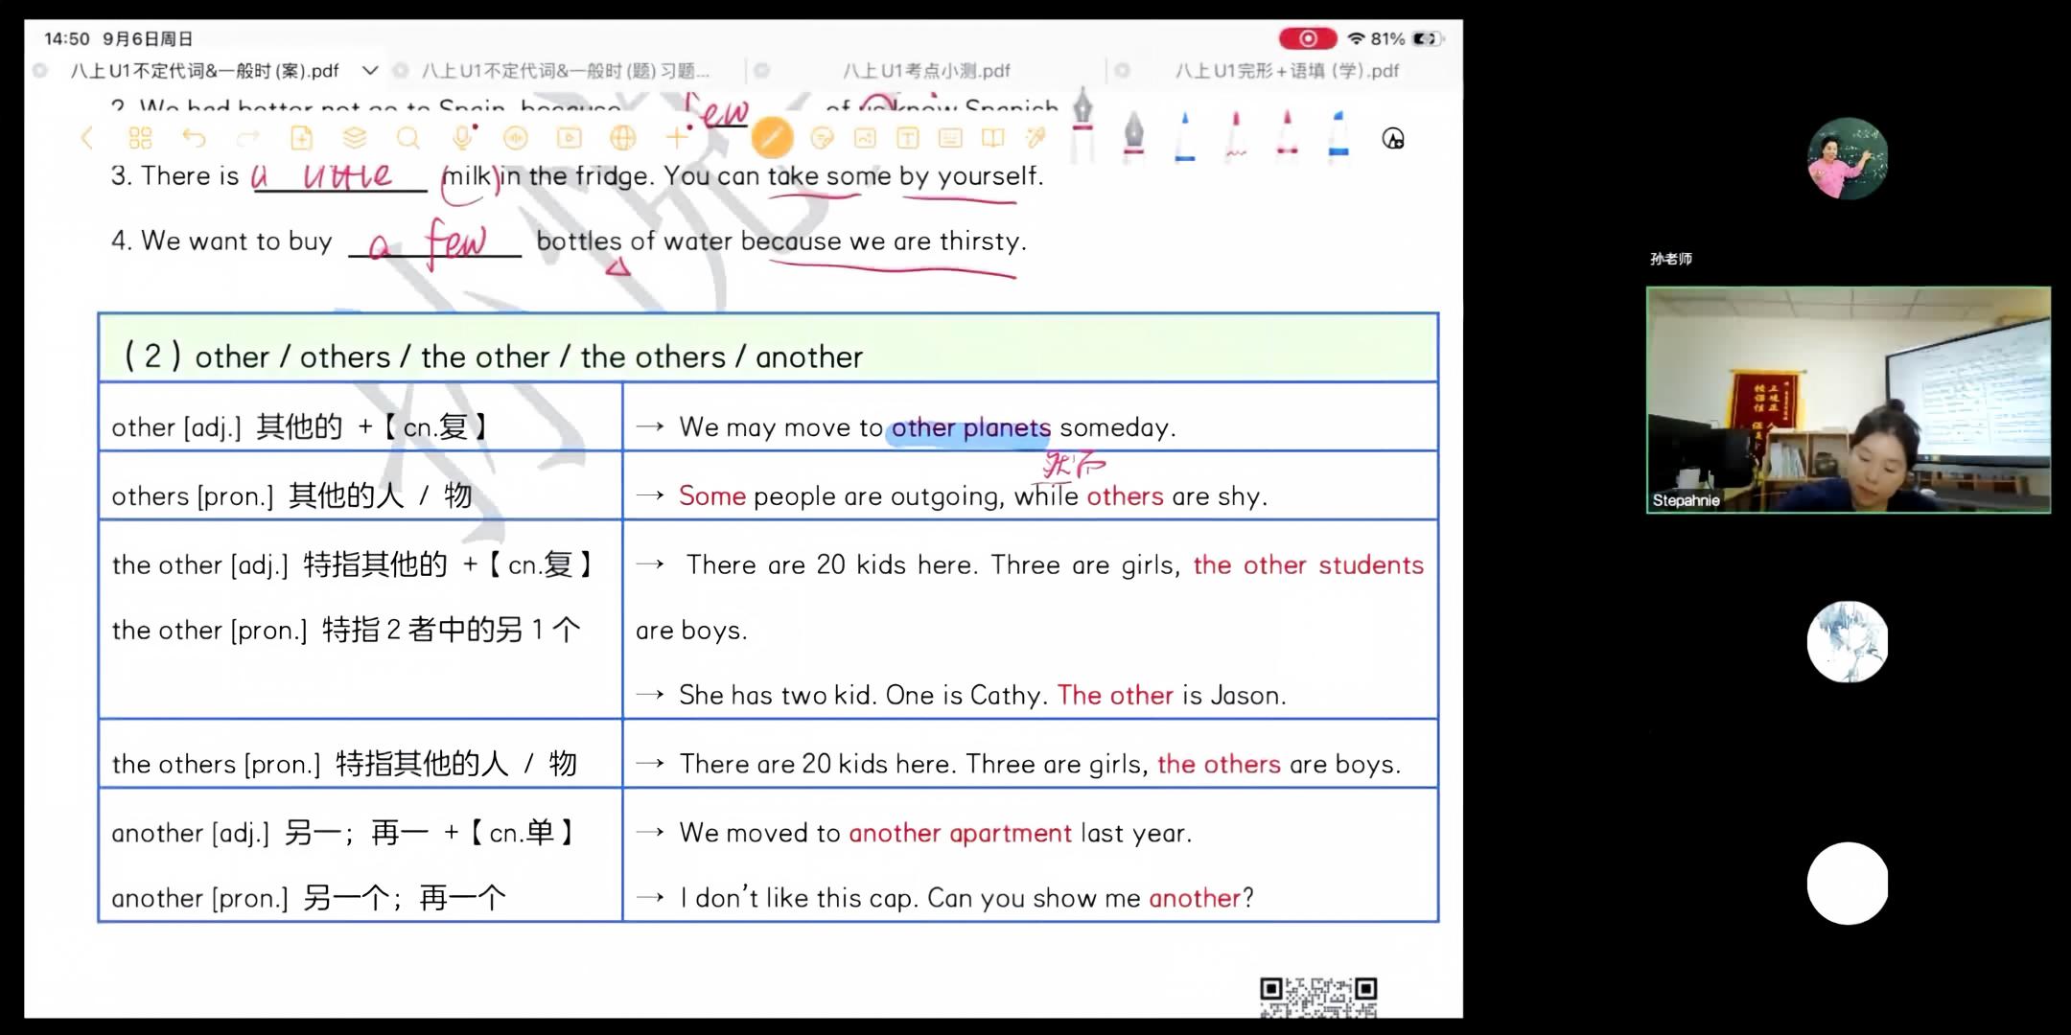This screenshot has width=2071, height=1035.
Task: Close the first document tab with its x
Action: [x=40, y=70]
